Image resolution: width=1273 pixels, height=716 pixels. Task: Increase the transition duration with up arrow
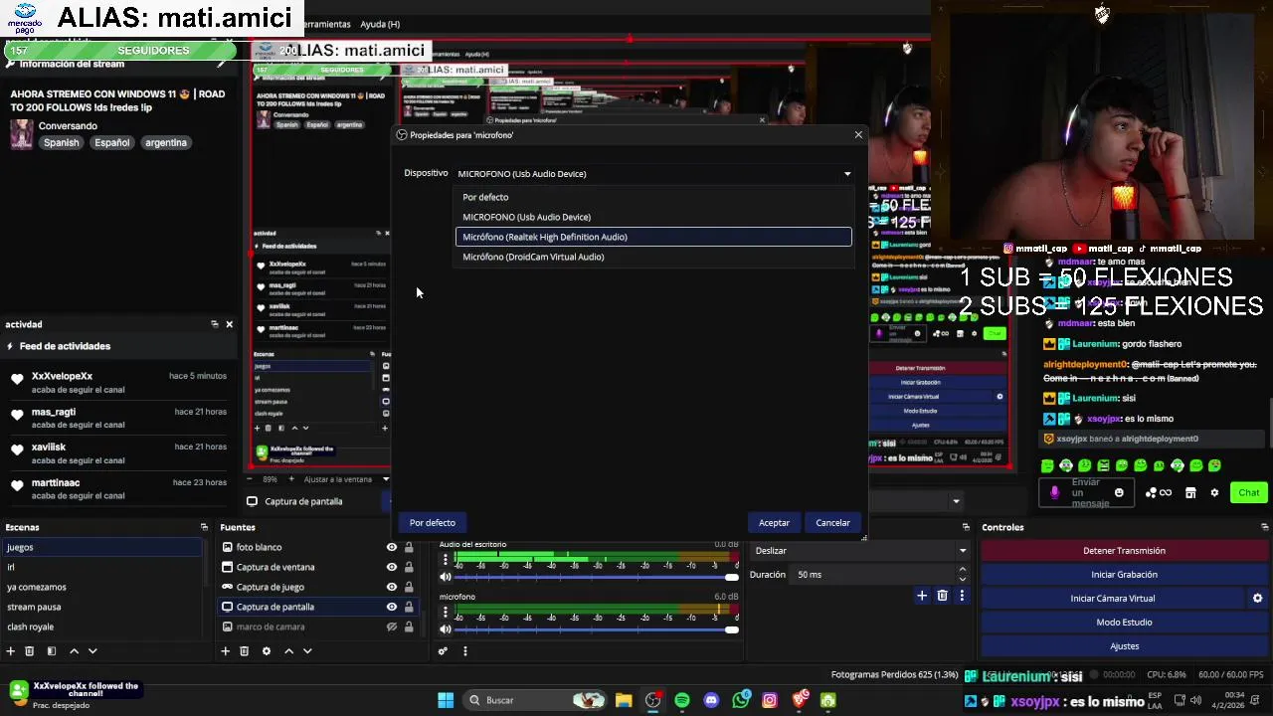(962, 570)
